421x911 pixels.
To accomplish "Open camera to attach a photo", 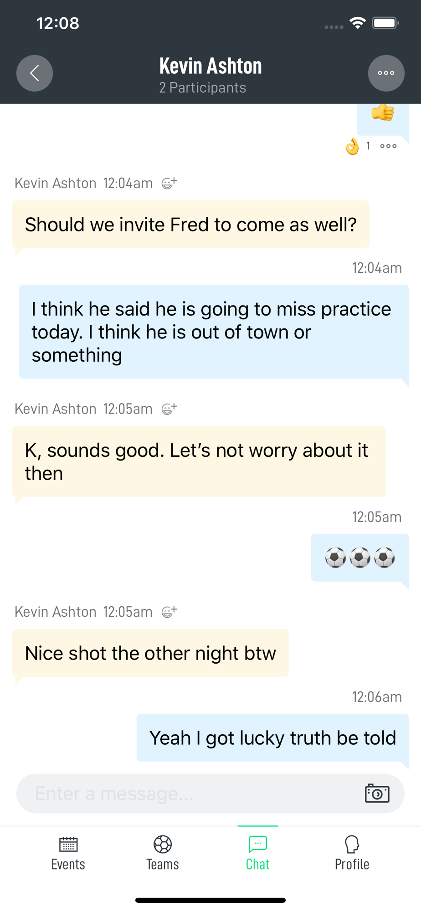I will 377,793.
